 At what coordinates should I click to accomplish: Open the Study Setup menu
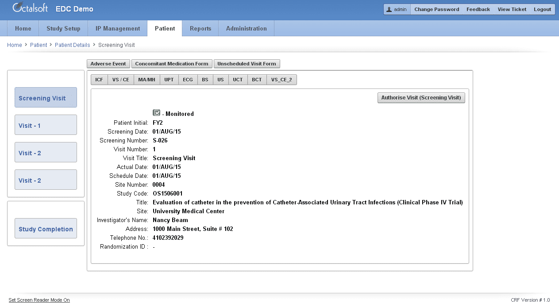[x=63, y=28]
